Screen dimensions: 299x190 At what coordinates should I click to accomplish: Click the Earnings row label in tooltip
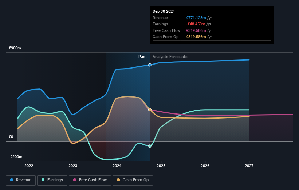click(160, 24)
